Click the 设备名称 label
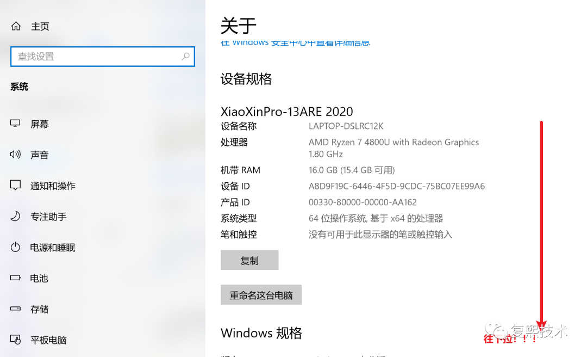Screen dimensions: 587x357 tap(239, 126)
